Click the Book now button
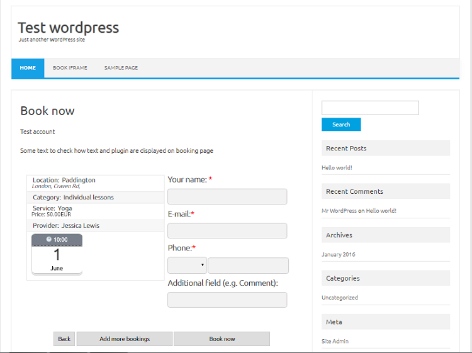The height and width of the screenshot is (353, 472). pyautogui.click(x=222, y=339)
